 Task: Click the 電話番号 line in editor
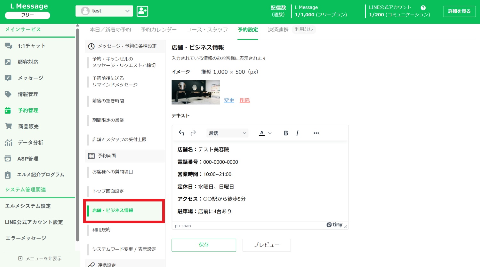(208, 162)
